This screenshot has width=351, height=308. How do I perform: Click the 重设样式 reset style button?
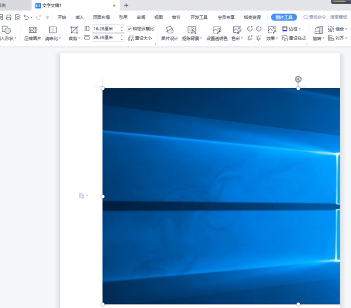pyautogui.click(x=294, y=38)
